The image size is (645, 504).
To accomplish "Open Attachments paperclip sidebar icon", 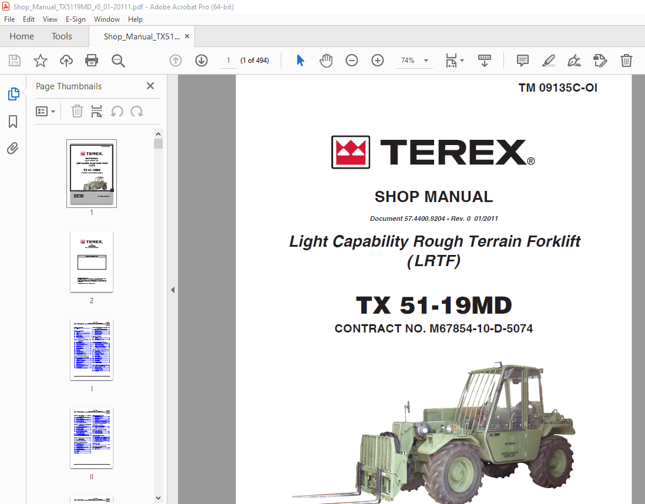I will (x=13, y=148).
